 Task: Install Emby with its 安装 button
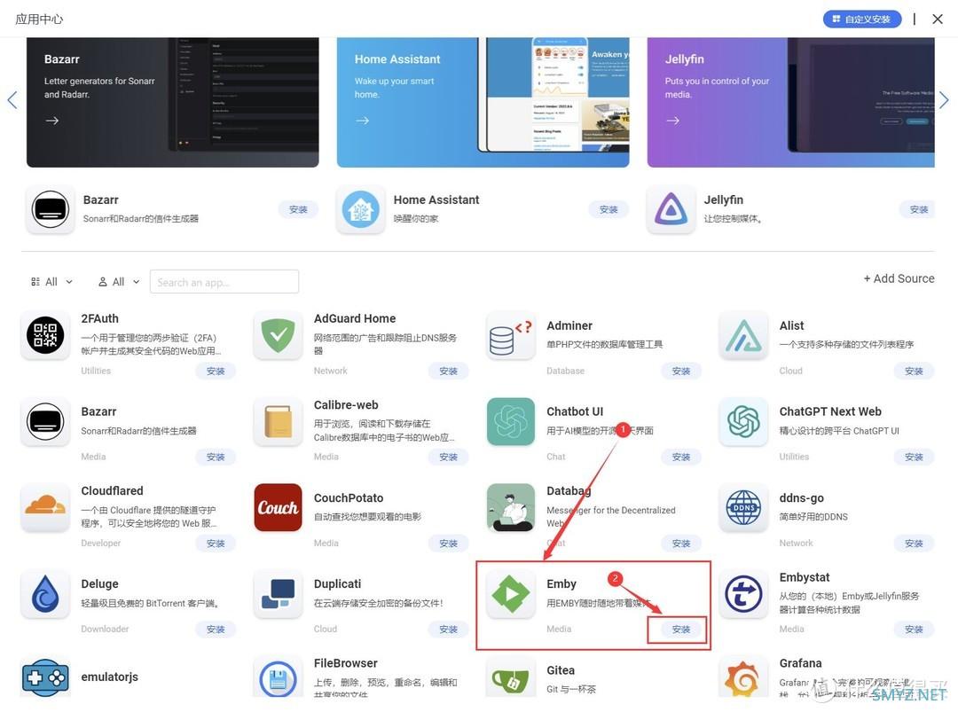pos(680,629)
